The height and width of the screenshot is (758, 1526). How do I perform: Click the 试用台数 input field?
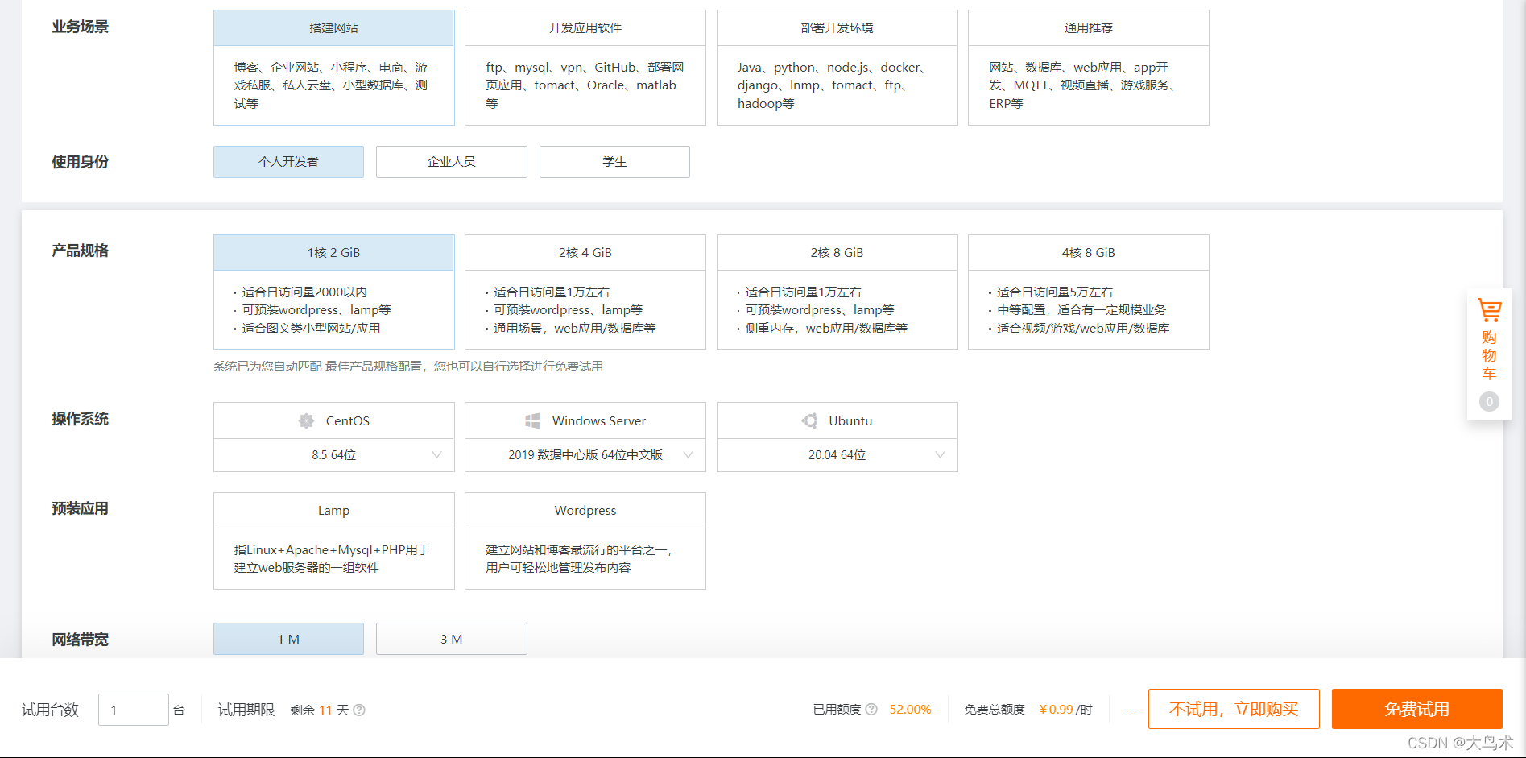133,709
